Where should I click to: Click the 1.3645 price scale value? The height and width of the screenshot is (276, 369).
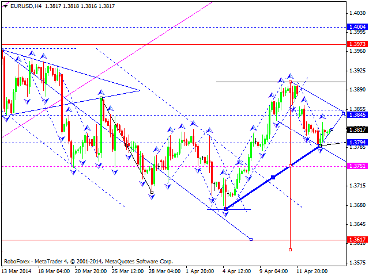point(357,224)
